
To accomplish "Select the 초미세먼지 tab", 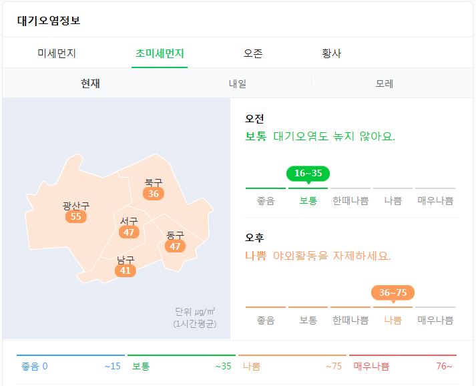I will [x=160, y=53].
